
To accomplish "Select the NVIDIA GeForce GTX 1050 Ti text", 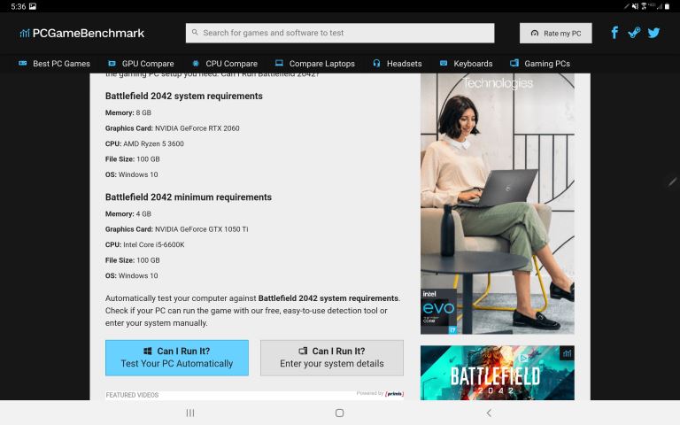I will click(202, 229).
